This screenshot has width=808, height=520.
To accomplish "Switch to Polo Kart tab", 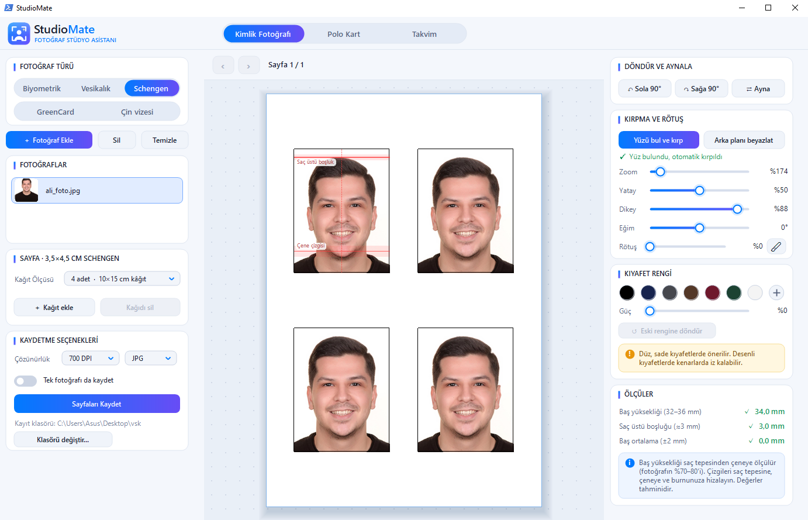I will [x=344, y=34].
